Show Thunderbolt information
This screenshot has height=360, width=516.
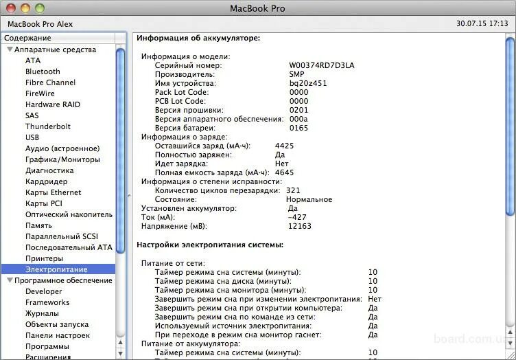point(48,126)
